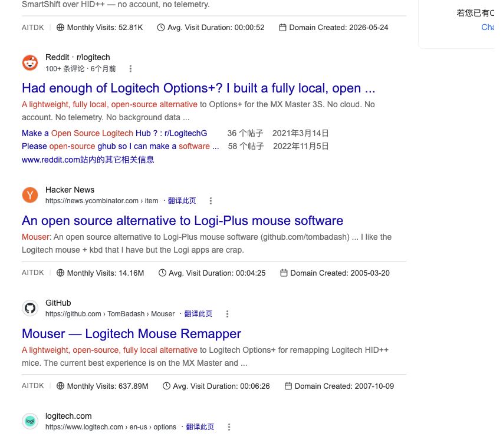Click calendar icon beside Domain Created 2007-10-09
Image resolution: width=503 pixels, height=440 pixels.
(288, 386)
